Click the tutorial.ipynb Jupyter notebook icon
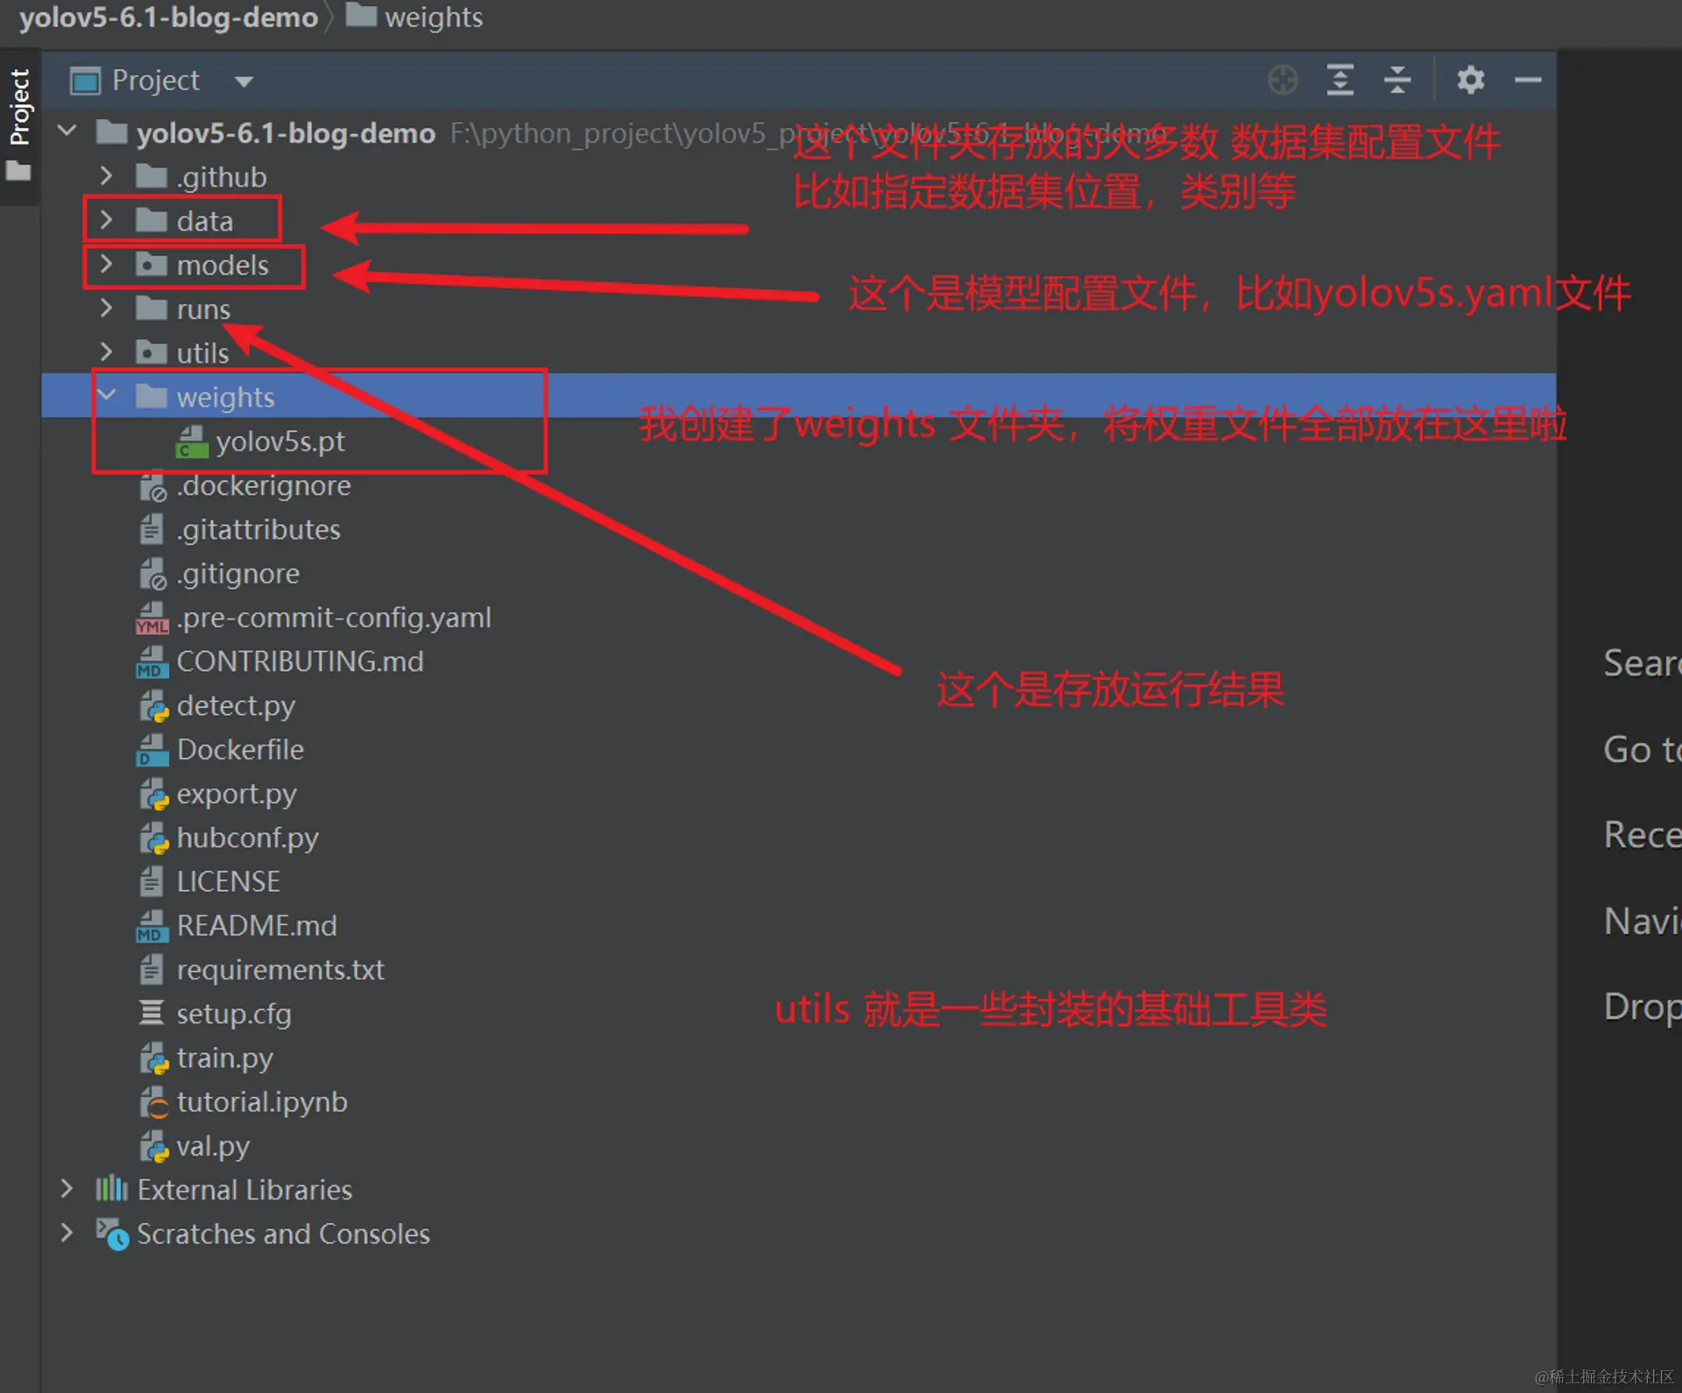1682x1393 pixels. (x=153, y=1102)
